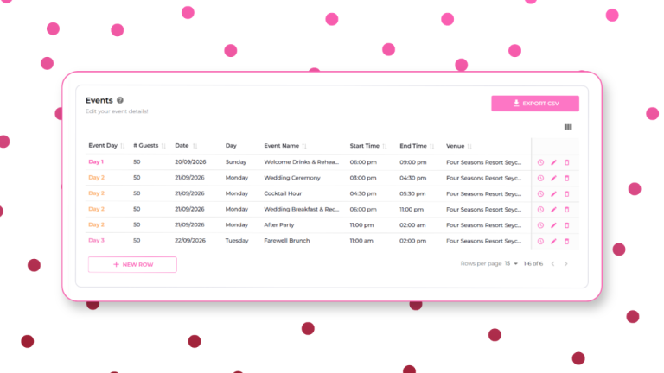Click the Event Day column header
This screenshot has height=373, width=664.
(x=103, y=145)
